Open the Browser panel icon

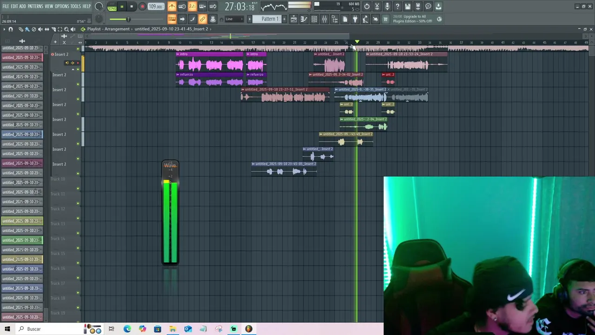coord(335,19)
